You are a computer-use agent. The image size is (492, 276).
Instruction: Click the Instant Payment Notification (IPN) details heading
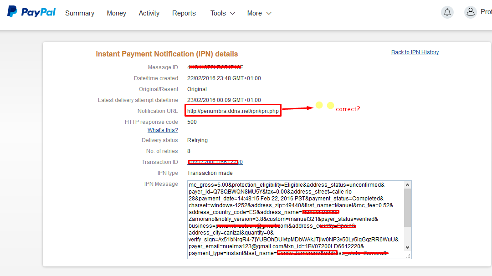point(167,54)
